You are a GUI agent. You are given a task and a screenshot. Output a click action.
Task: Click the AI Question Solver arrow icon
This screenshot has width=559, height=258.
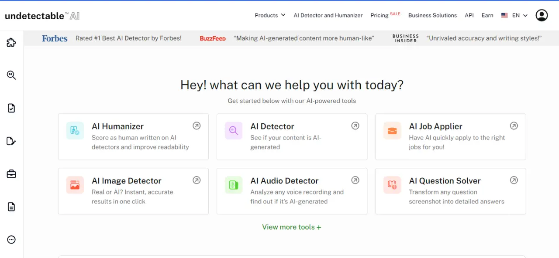(x=514, y=180)
